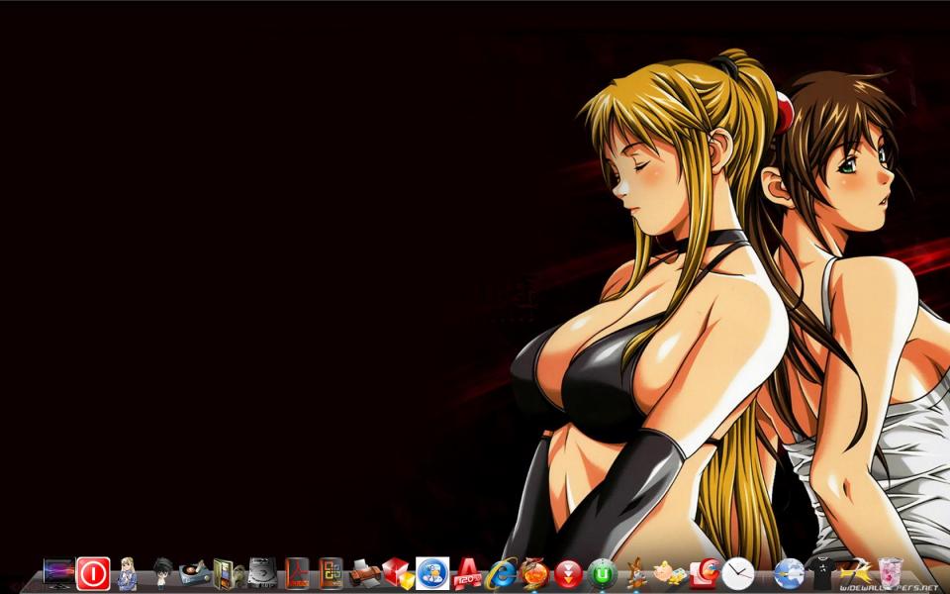Open the monitor display icon in dock
950x594 pixels.
pyautogui.click(x=58, y=572)
